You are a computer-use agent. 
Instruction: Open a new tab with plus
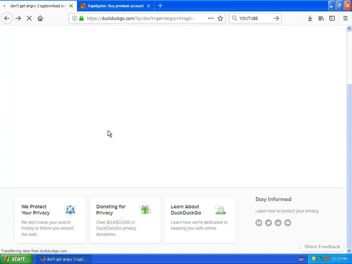click(x=160, y=5)
